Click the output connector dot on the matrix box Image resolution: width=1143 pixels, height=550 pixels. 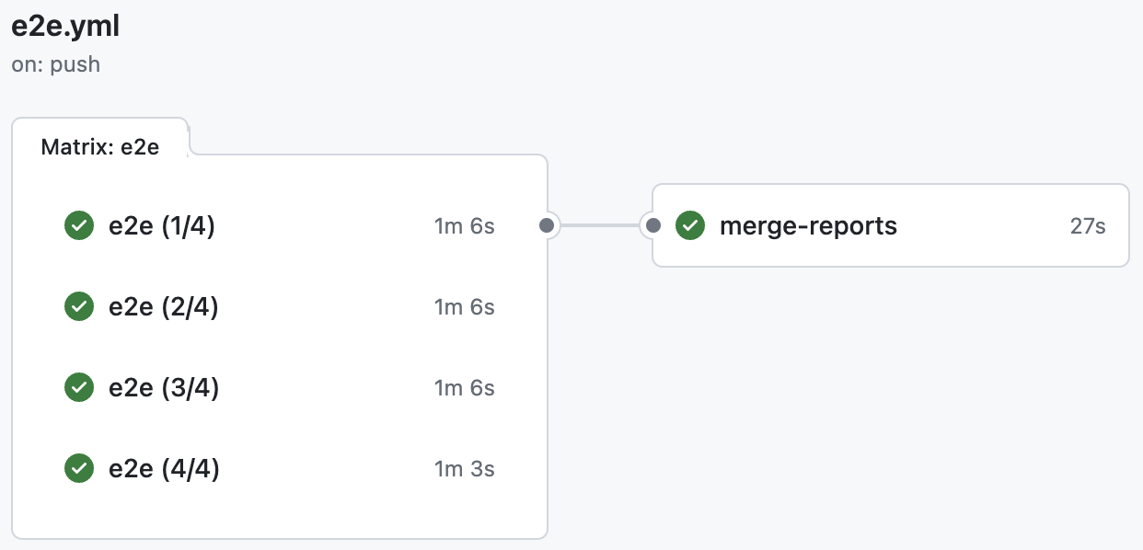547,225
